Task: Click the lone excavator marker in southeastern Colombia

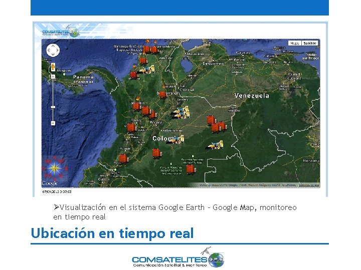Action: (x=215, y=145)
